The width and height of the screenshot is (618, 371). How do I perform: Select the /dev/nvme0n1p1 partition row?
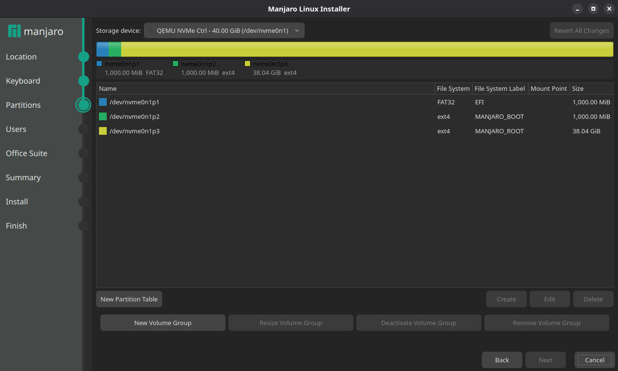click(x=355, y=102)
